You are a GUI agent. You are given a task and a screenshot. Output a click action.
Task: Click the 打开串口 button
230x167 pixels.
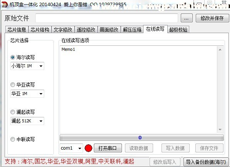(x=108, y=148)
